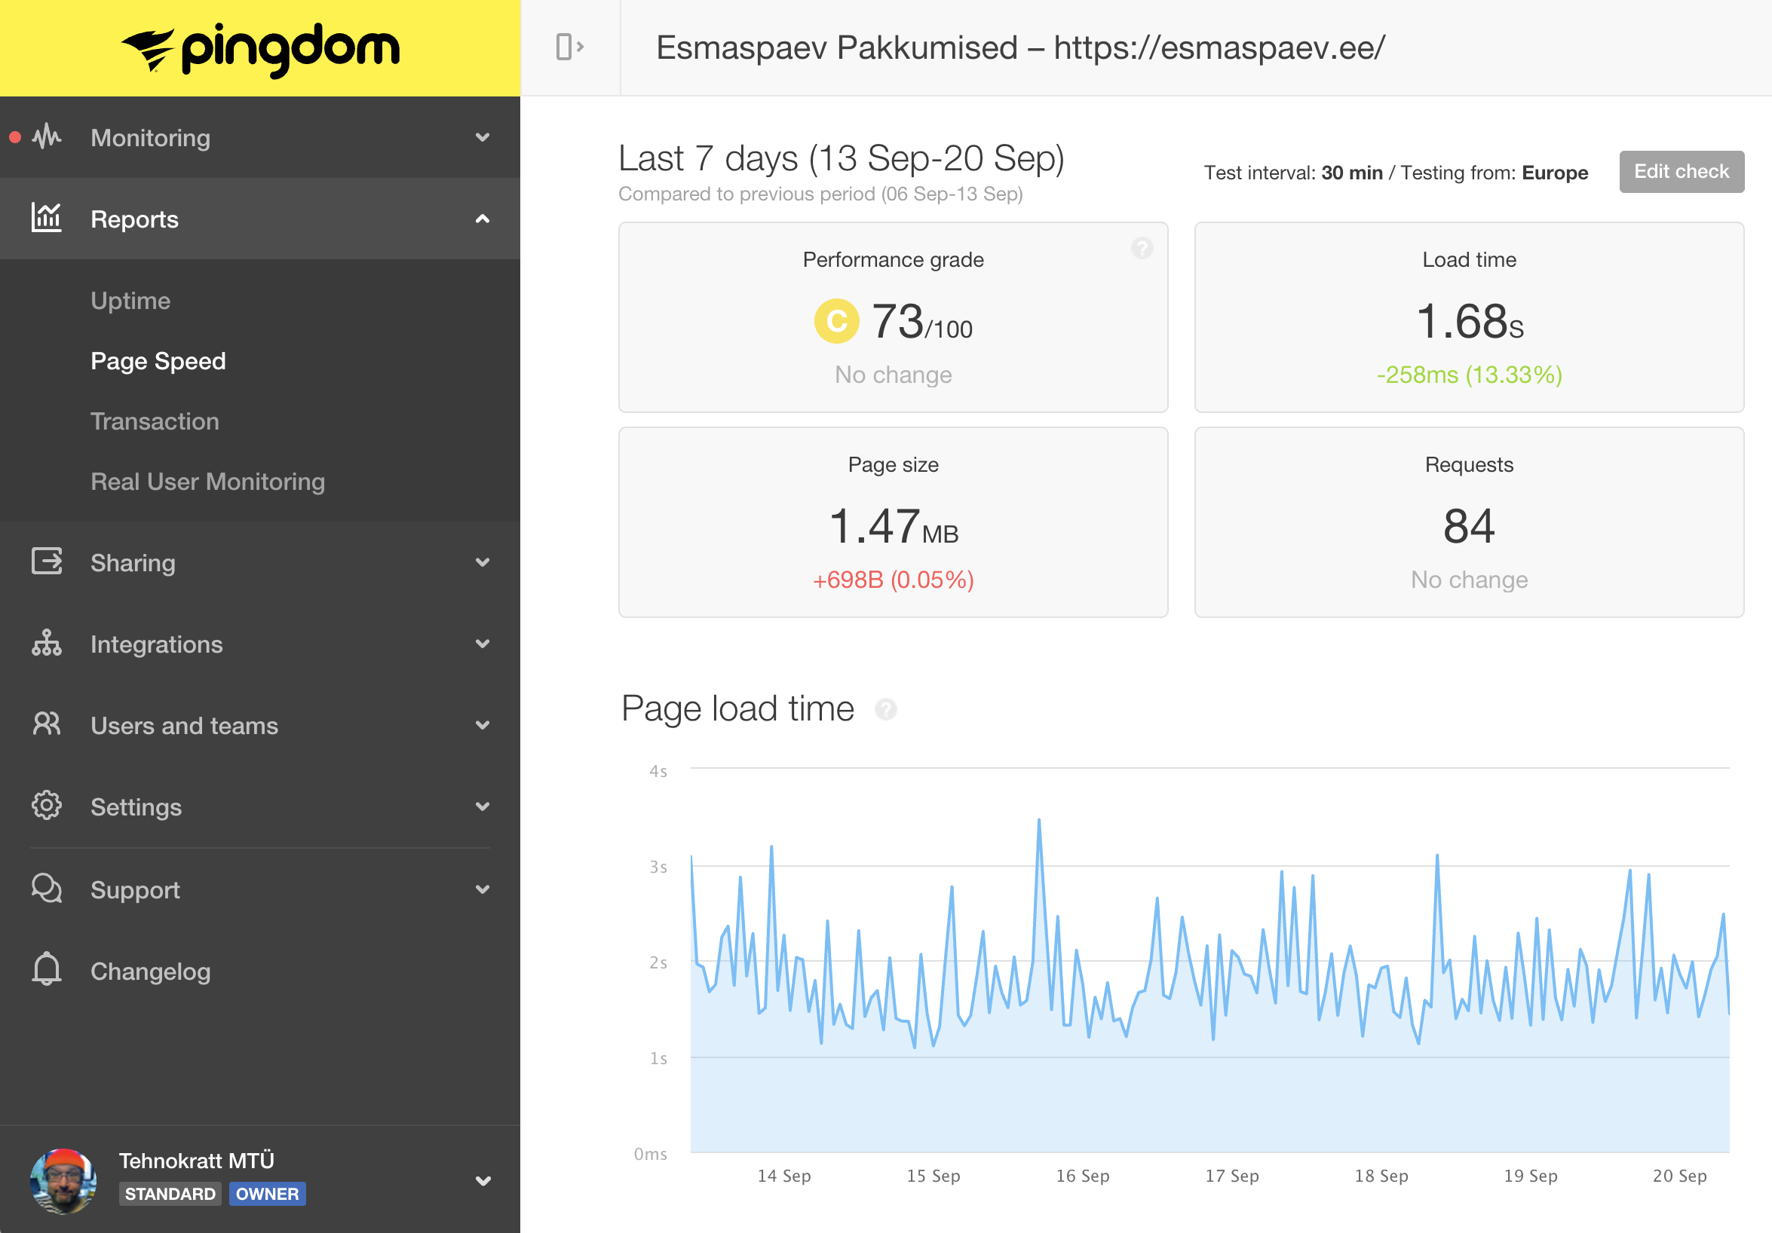This screenshot has height=1233, width=1772.
Task: Click the 4s y-axis label
Action: (x=658, y=771)
